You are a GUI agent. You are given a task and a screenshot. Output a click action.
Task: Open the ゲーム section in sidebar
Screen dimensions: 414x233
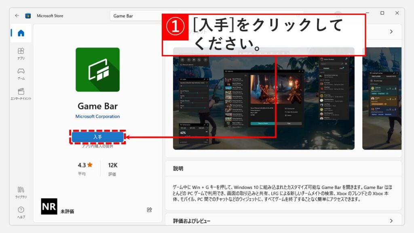(x=21, y=74)
